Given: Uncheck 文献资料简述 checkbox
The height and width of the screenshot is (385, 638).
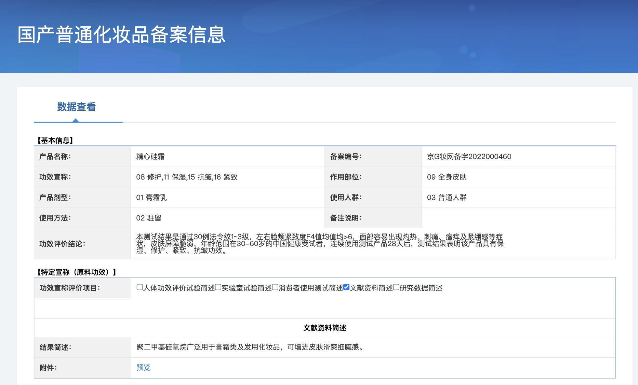Looking at the screenshot, I should pyautogui.click(x=346, y=287).
